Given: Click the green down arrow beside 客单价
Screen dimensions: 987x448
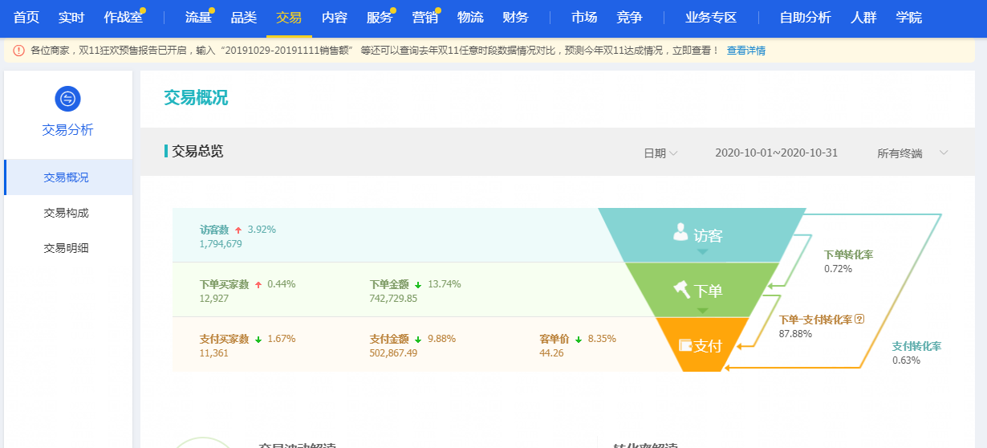Looking at the screenshot, I should [579, 340].
